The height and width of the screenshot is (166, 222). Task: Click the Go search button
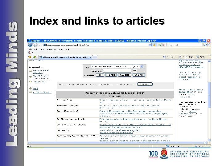point(135,71)
